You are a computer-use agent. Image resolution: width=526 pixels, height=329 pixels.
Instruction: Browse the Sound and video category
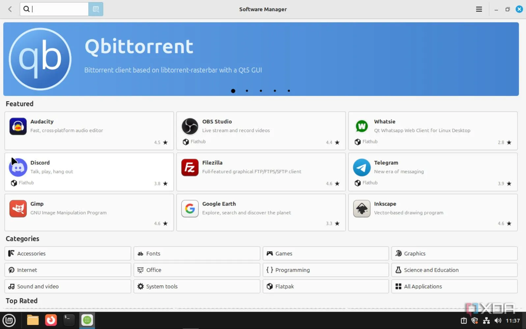coord(68,287)
